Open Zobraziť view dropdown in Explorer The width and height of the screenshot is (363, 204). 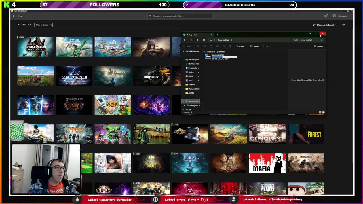point(256,46)
